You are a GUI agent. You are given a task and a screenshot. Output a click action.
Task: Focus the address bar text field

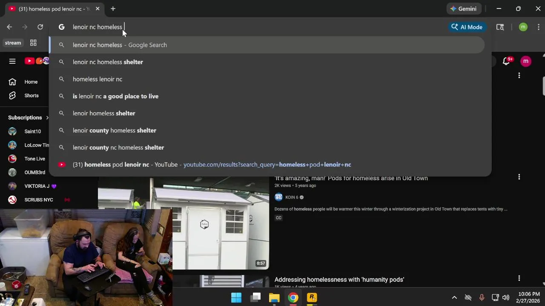point(255,27)
